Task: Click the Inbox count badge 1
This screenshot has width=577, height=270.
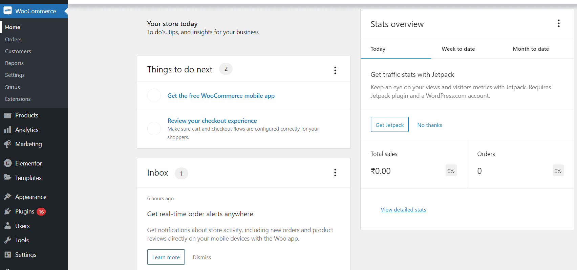Action: coord(181,173)
